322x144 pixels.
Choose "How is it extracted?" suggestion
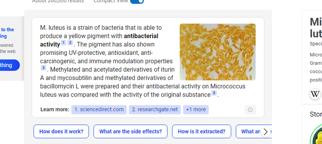[201, 131]
